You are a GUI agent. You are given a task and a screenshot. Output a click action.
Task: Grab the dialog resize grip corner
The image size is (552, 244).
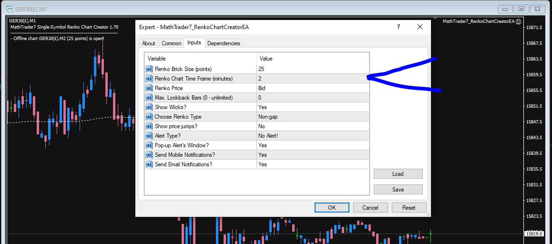click(x=429, y=214)
